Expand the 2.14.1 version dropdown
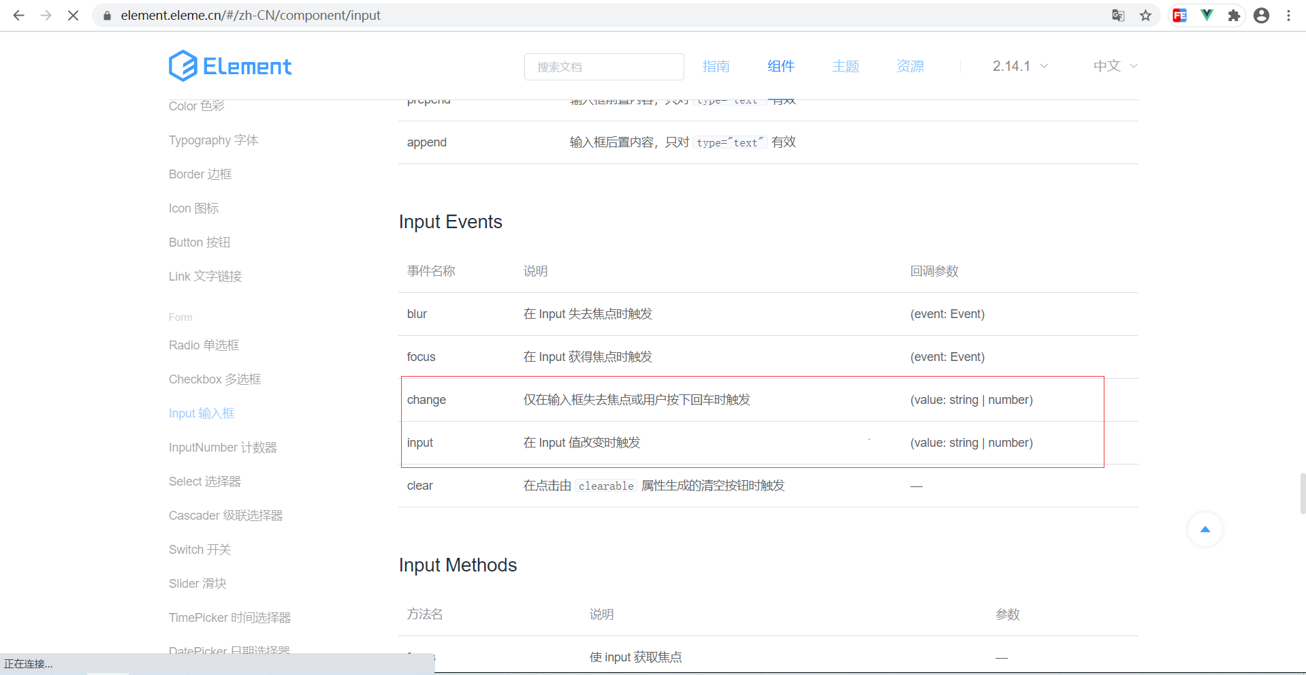This screenshot has height=675, width=1306. (x=1020, y=66)
